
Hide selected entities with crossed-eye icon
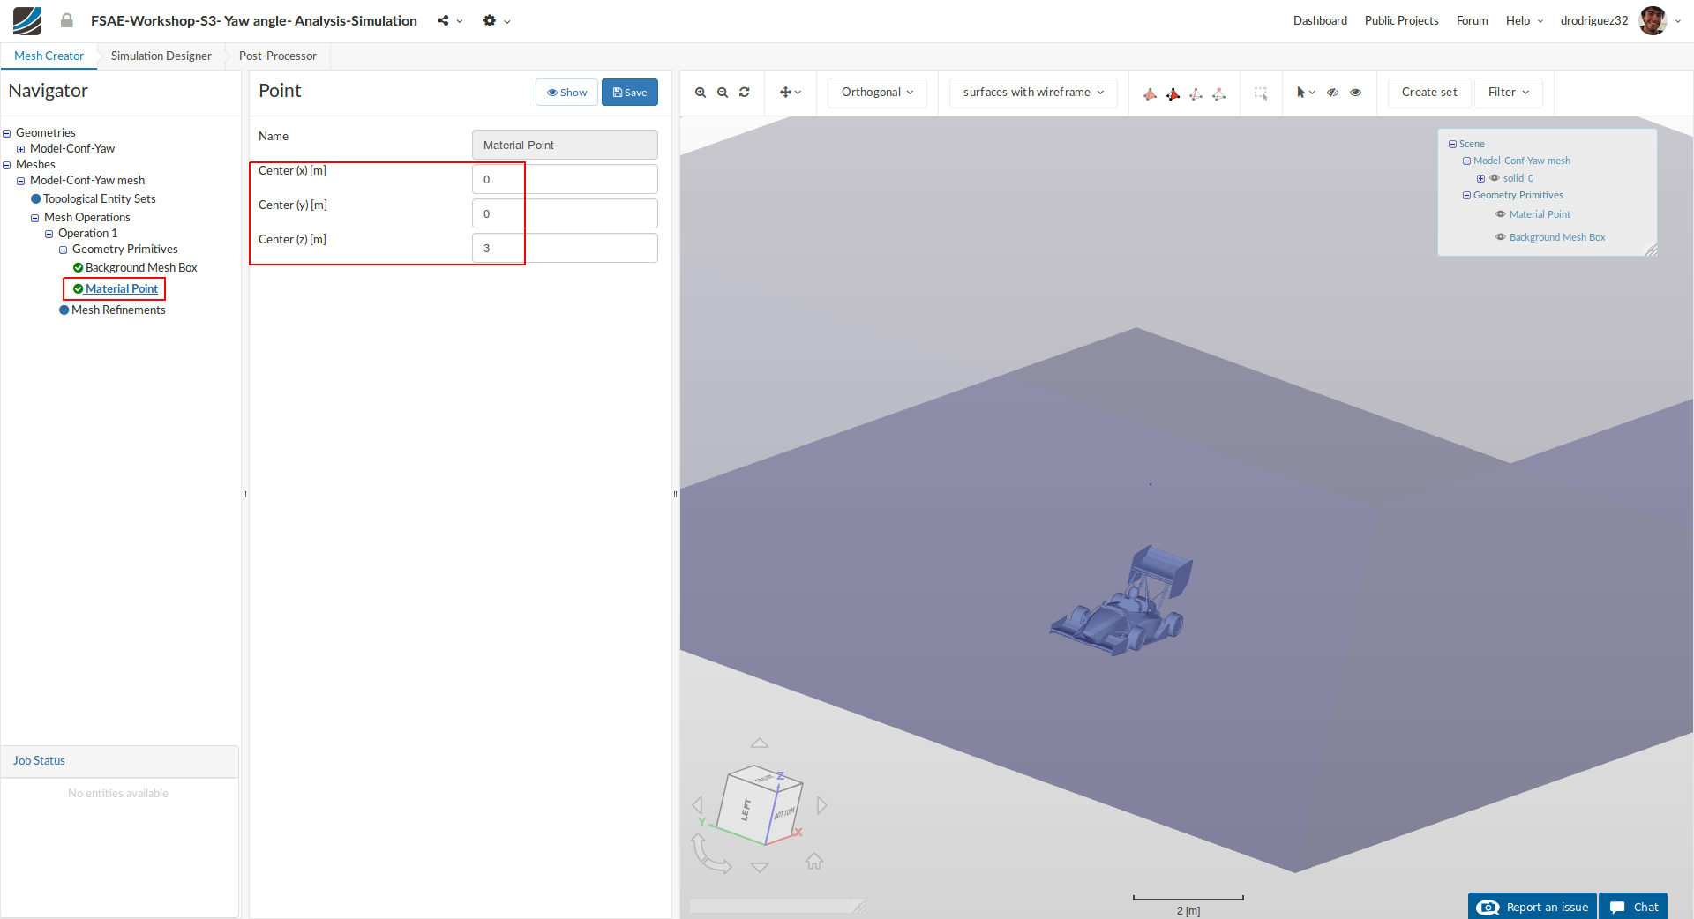[x=1333, y=93]
